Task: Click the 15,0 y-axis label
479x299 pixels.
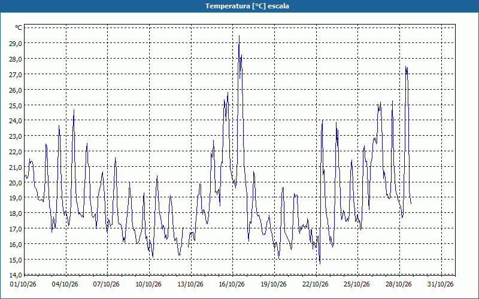Action: (16, 260)
